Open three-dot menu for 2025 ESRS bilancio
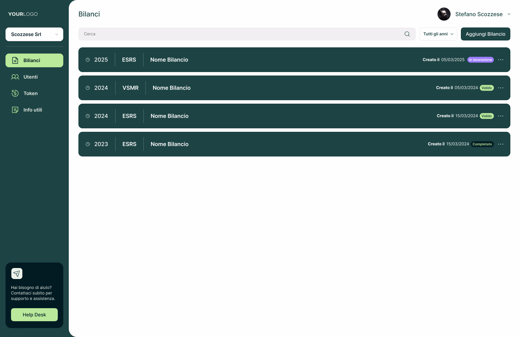520x337 pixels. (501, 60)
